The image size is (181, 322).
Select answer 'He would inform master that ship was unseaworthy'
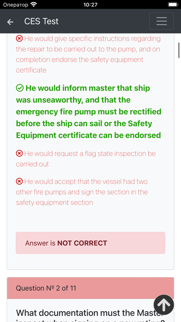pos(89,111)
